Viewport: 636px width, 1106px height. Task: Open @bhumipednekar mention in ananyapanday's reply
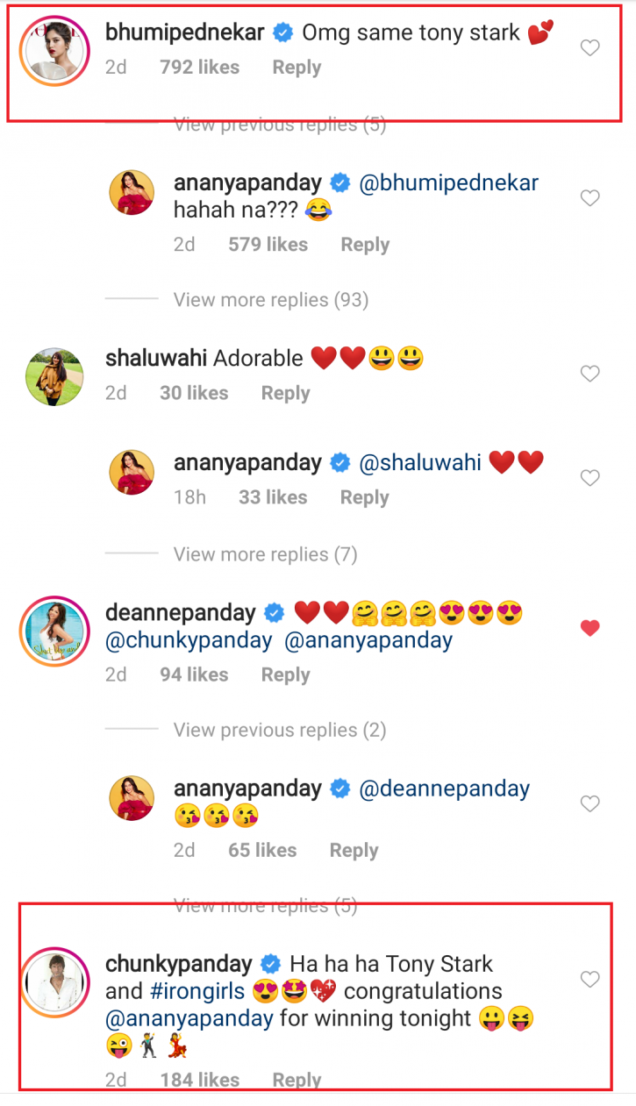(x=449, y=183)
